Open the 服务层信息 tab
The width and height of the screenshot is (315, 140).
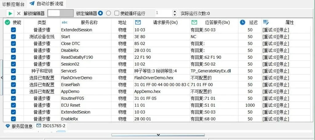tap(19, 126)
